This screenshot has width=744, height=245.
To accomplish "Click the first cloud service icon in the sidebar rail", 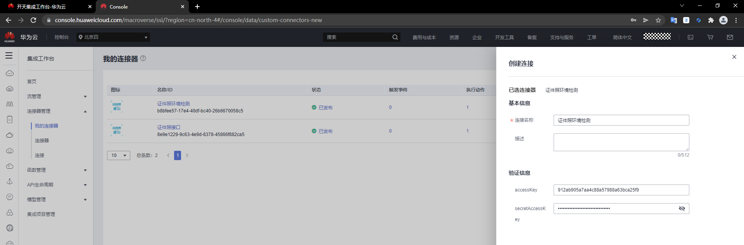I will [10, 73].
